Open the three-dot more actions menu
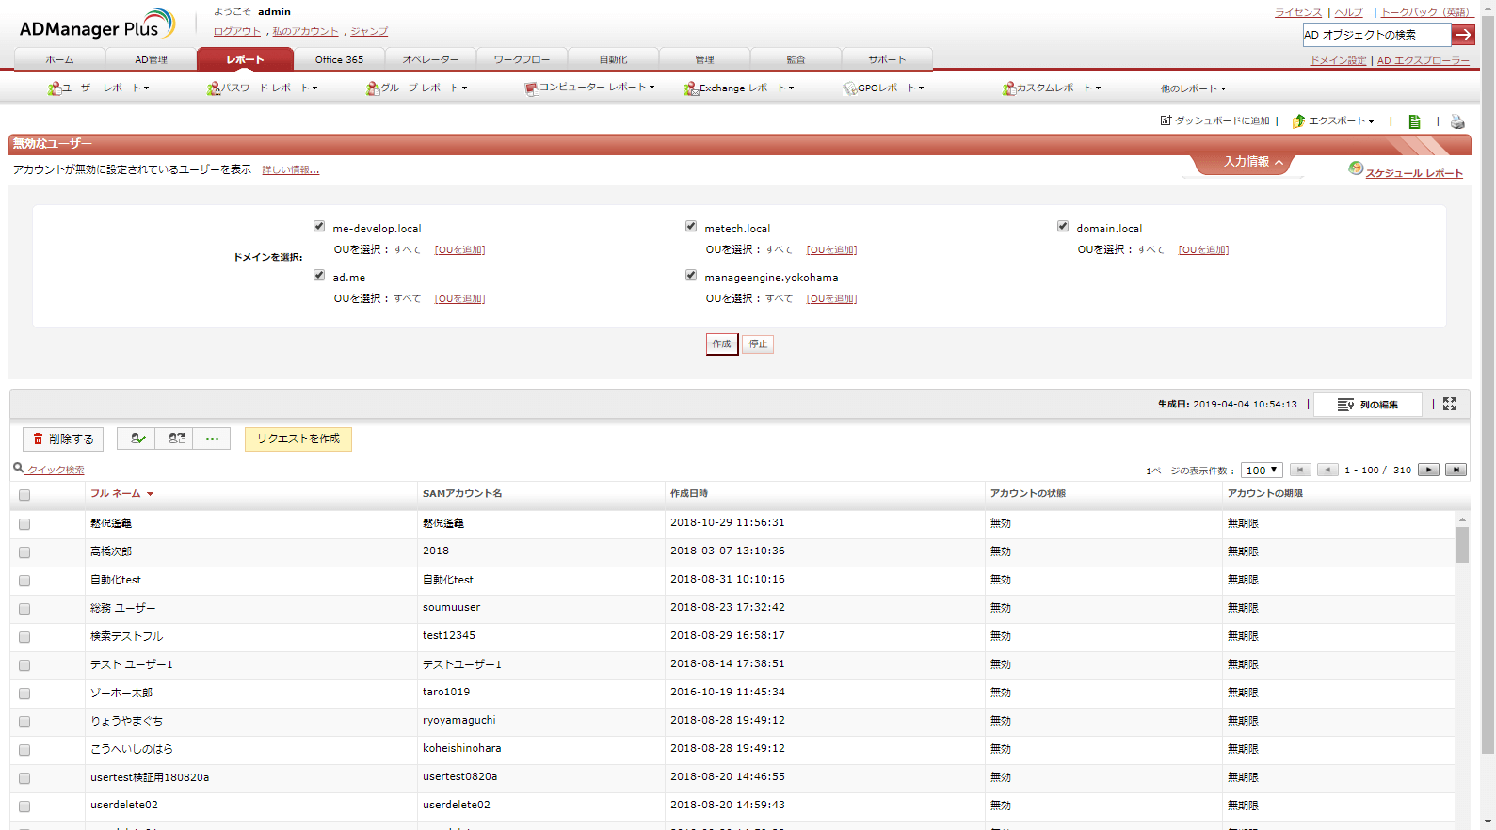Screen dimensions: 1496x830 [212, 439]
